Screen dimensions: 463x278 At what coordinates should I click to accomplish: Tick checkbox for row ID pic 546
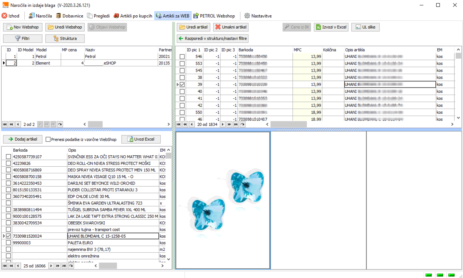pos(182,57)
